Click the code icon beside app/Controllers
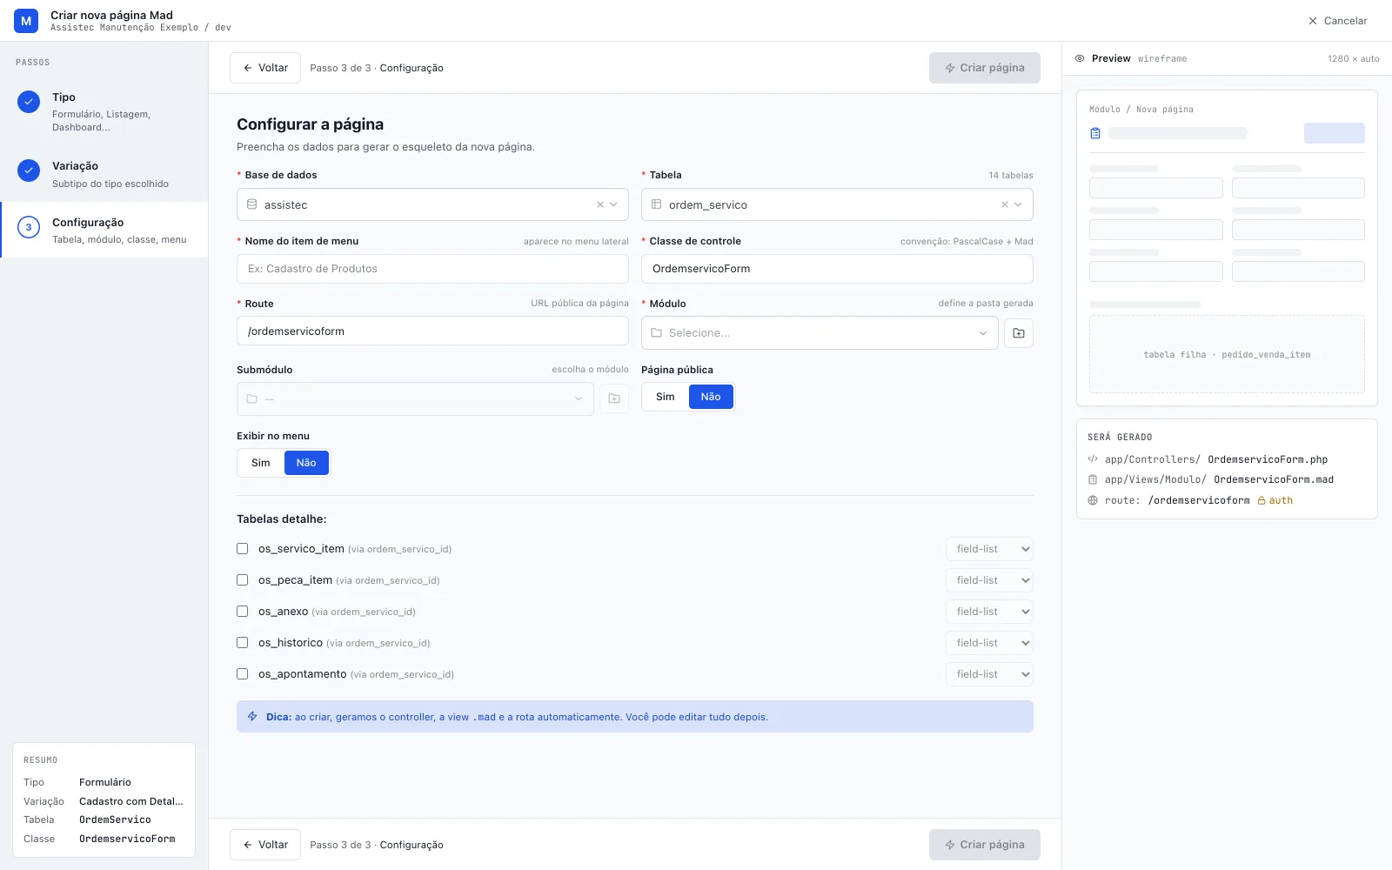This screenshot has width=1392, height=870. pos(1093,459)
